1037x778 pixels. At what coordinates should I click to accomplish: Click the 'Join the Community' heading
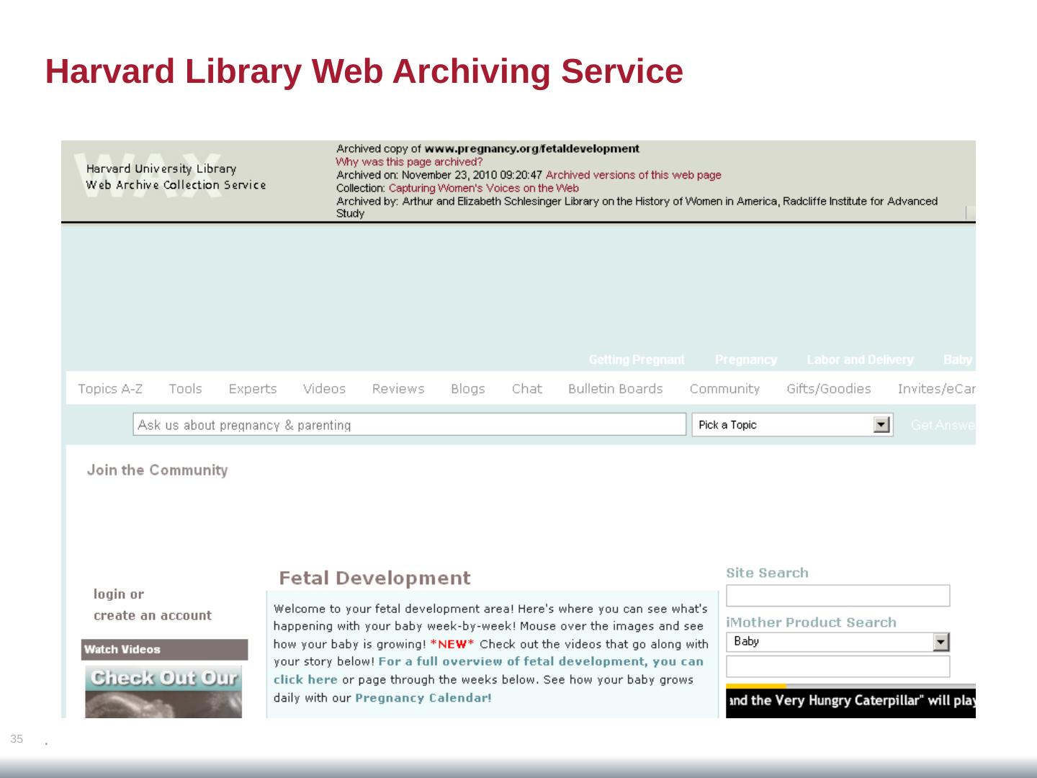157,470
